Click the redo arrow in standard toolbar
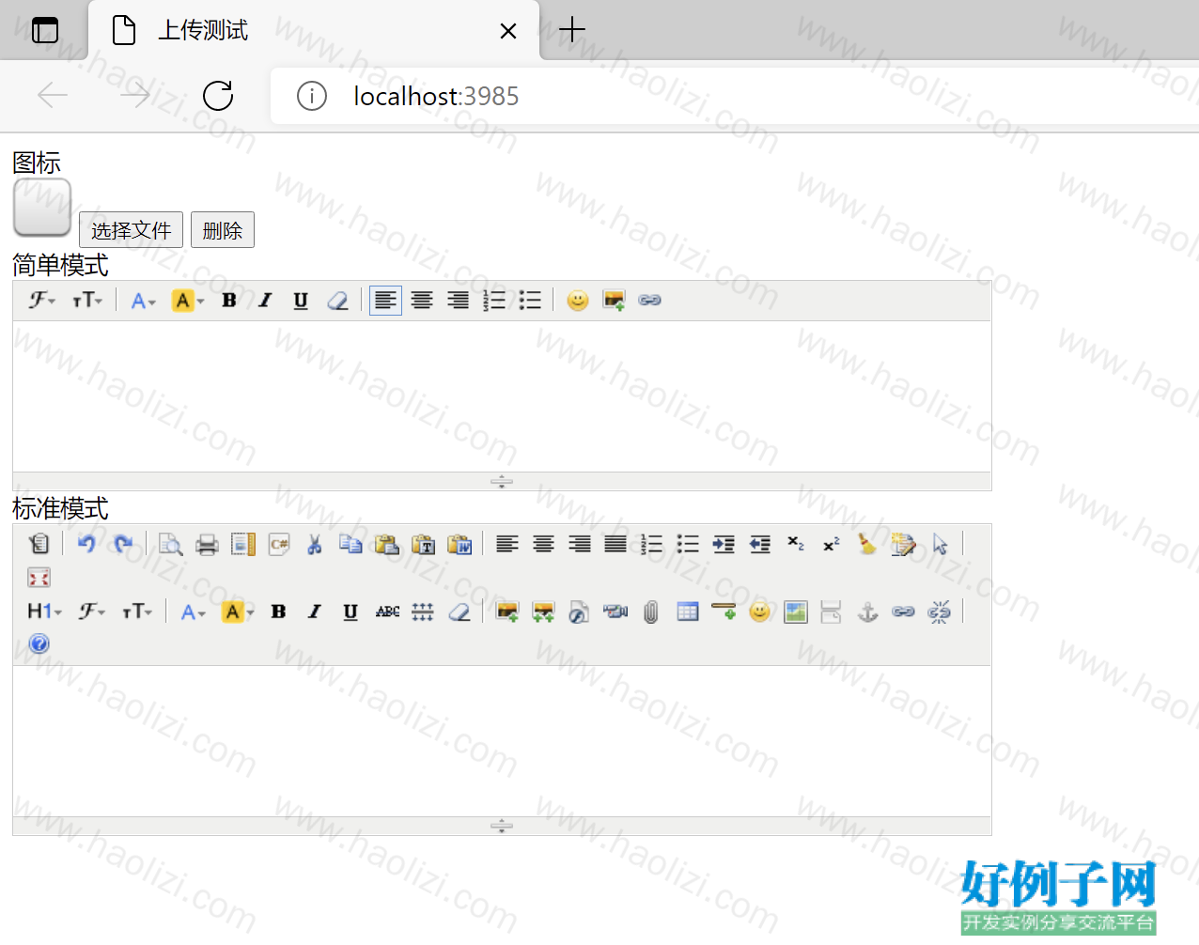The width and height of the screenshot is (1199, 945). click(x=123, y=544)
